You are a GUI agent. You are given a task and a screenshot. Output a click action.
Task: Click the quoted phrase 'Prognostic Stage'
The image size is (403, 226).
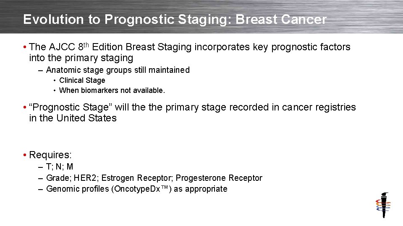click(71, 108)
